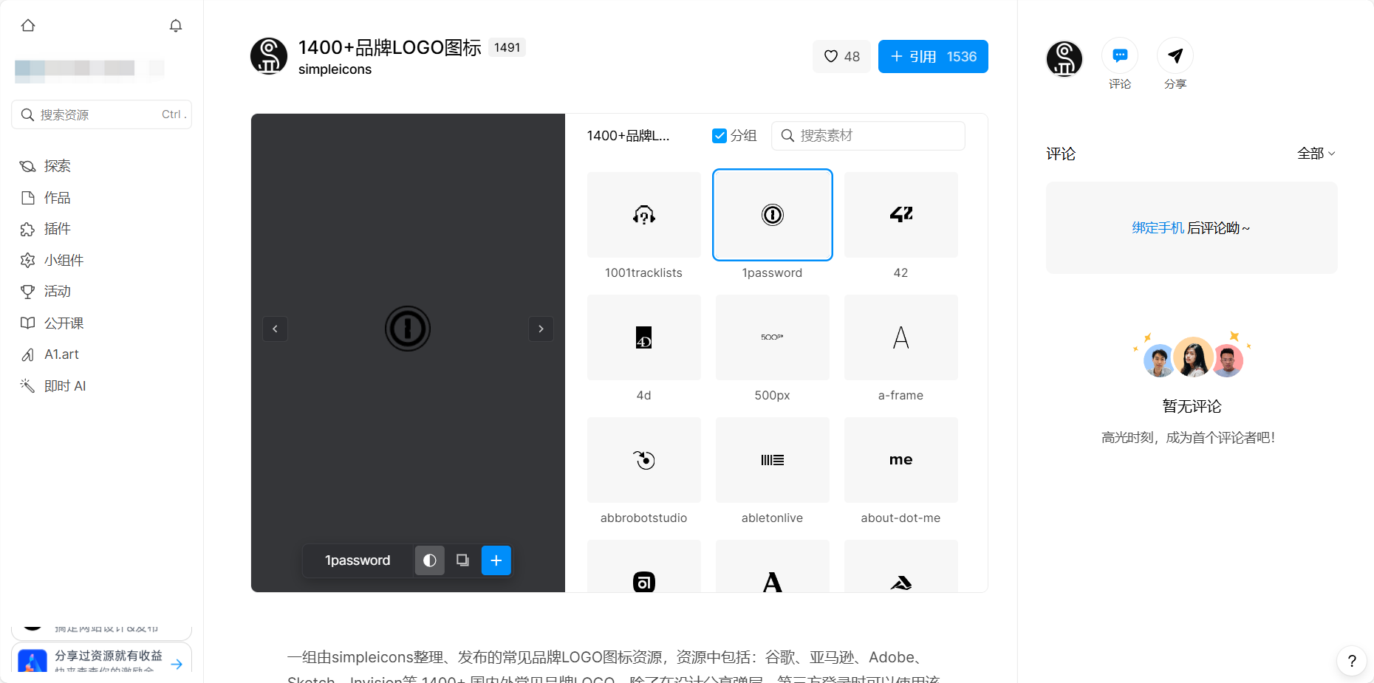This screenshot has width=1374, height=683.
Task: Select the about-dot-me logo tile
Action: point(901,460)
